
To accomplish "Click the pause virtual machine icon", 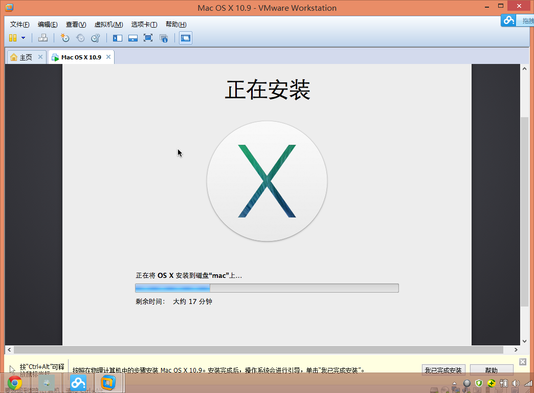I will (13, 38).
